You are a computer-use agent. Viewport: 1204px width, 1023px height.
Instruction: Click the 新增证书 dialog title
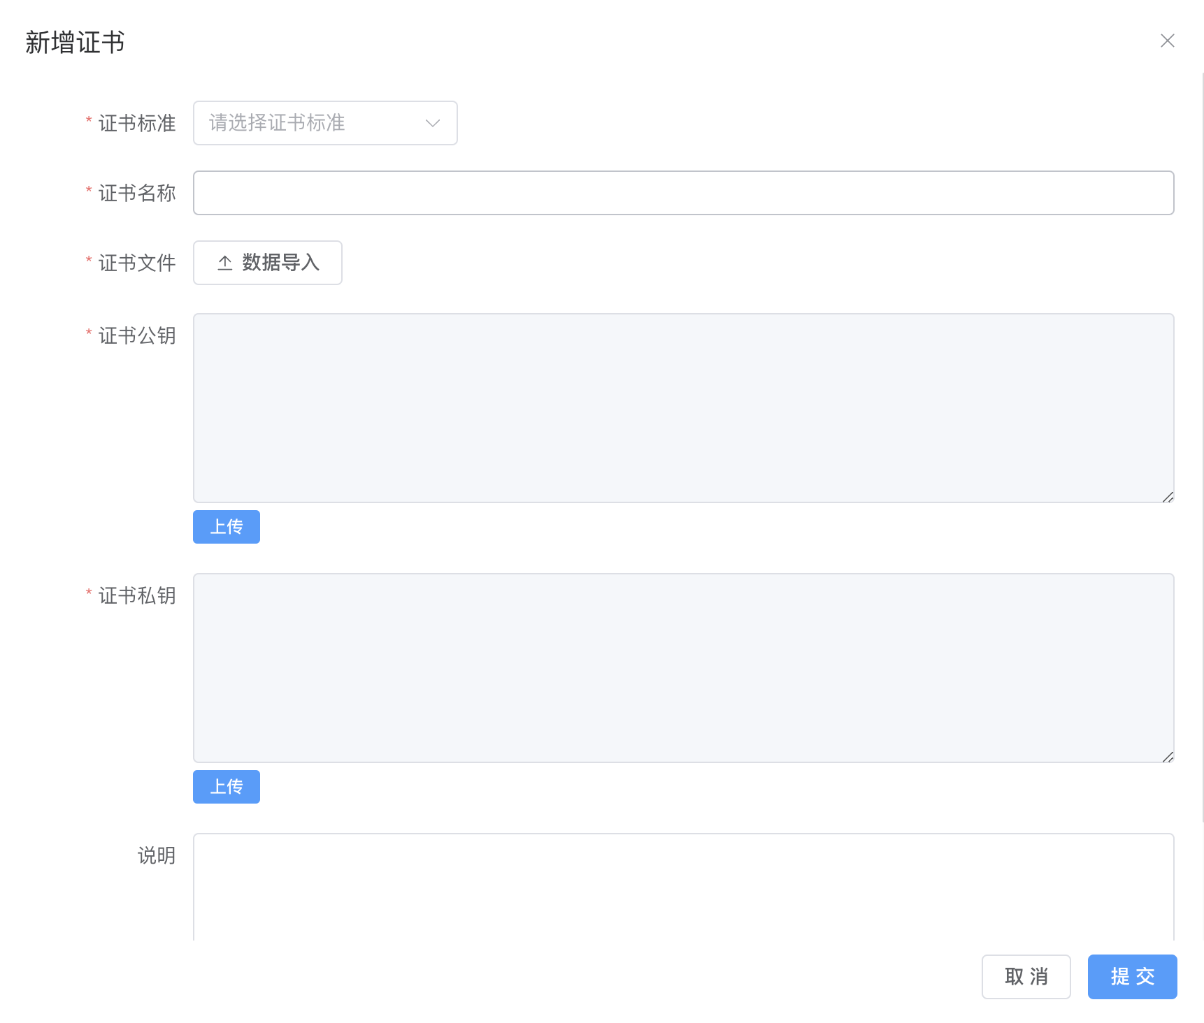(75, 43)
